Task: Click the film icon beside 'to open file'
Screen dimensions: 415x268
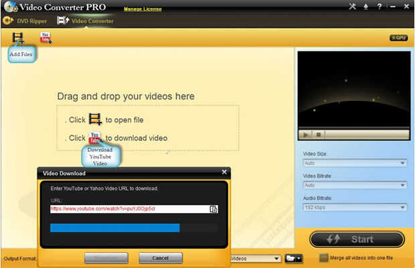Action: pyautogui.click(x=95, y=119)
